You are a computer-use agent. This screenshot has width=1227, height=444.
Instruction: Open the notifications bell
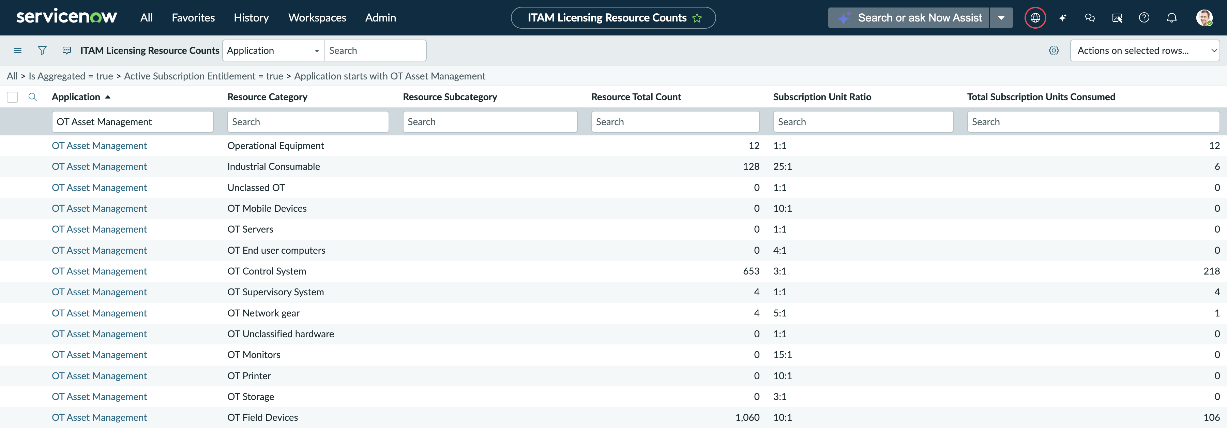point(1172,18)
